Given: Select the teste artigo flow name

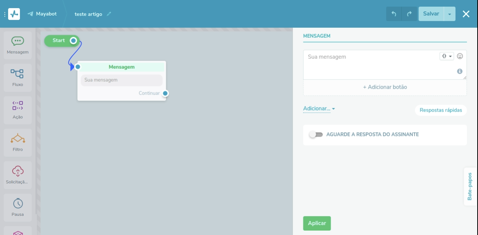Looking at the screenshot, I should pyautogui.click(x=88, y=14).
